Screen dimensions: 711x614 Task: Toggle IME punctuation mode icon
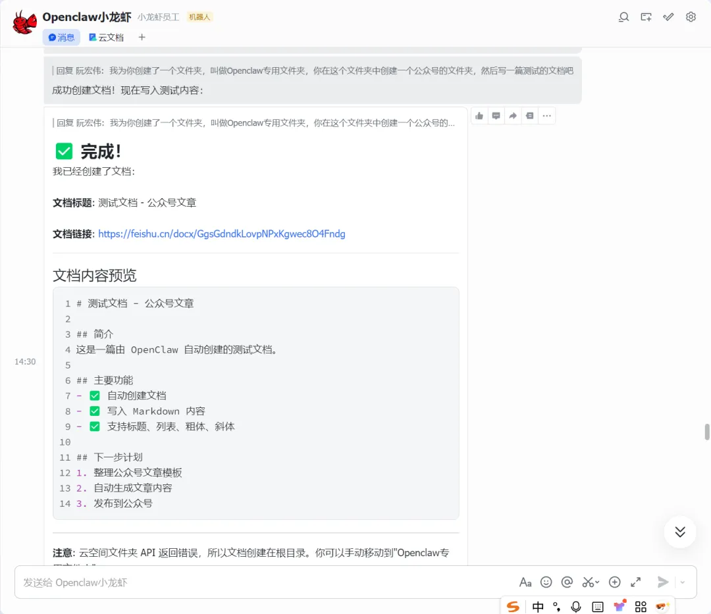(557, 607)
